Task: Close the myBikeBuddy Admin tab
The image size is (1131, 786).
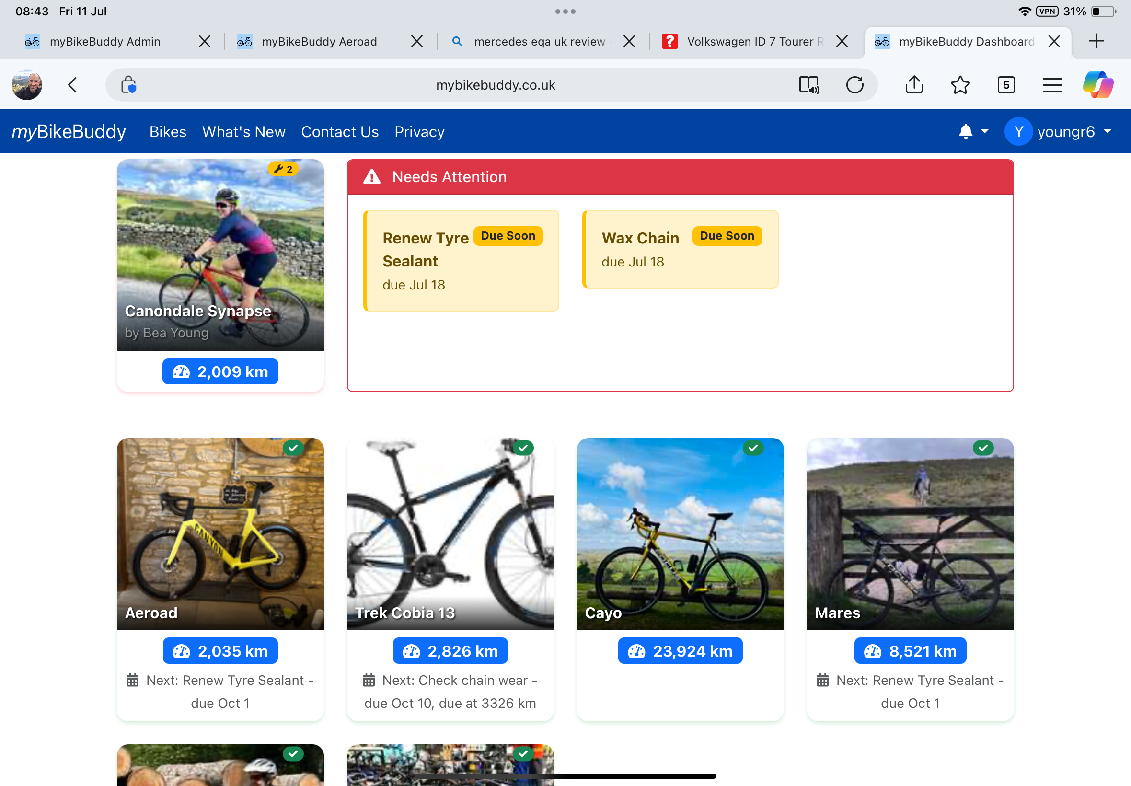Action: (x=204, y=41)
